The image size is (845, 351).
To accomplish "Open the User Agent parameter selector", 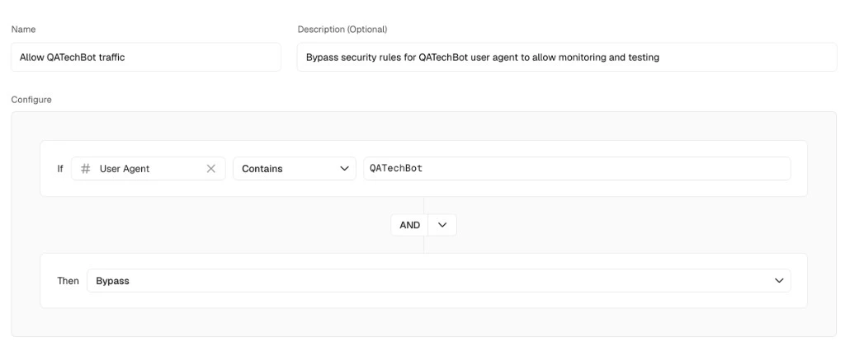I will [x=149, y=169].
